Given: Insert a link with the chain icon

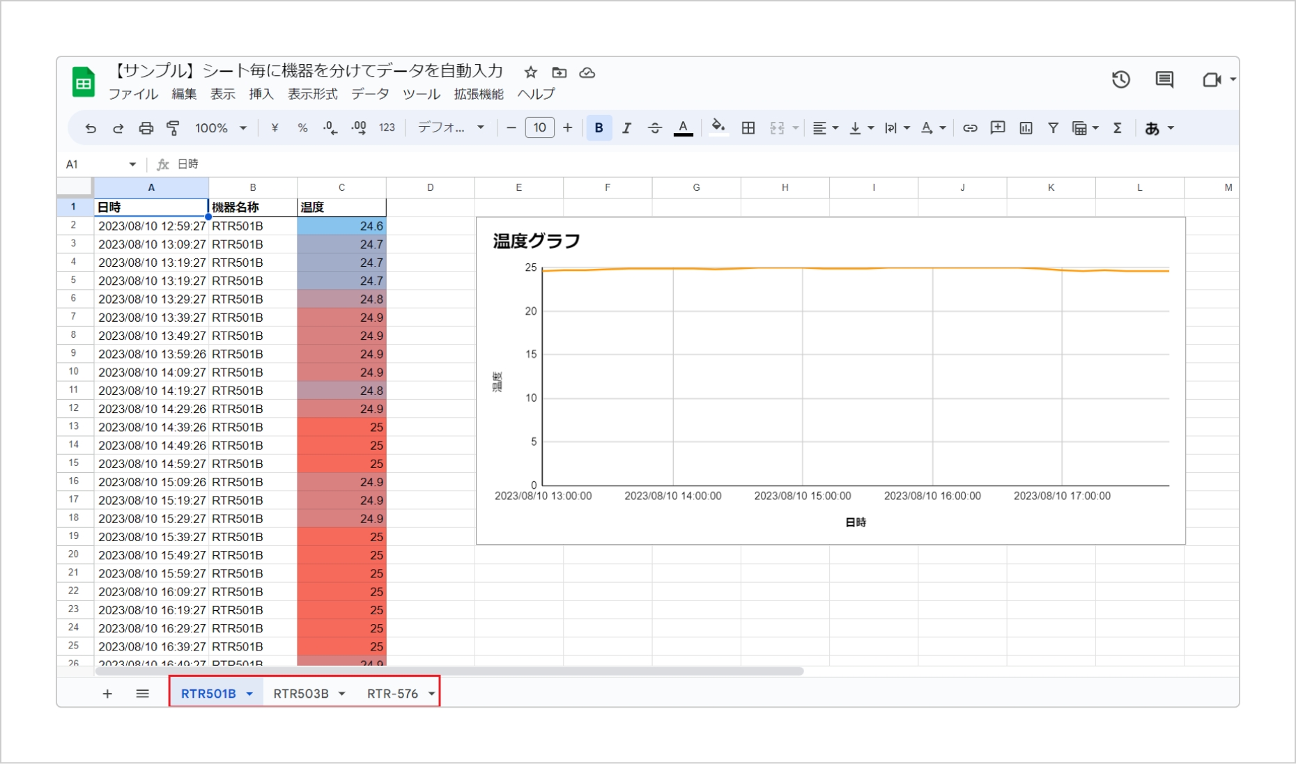Looking at the screenshot, I should pos(970,128).
